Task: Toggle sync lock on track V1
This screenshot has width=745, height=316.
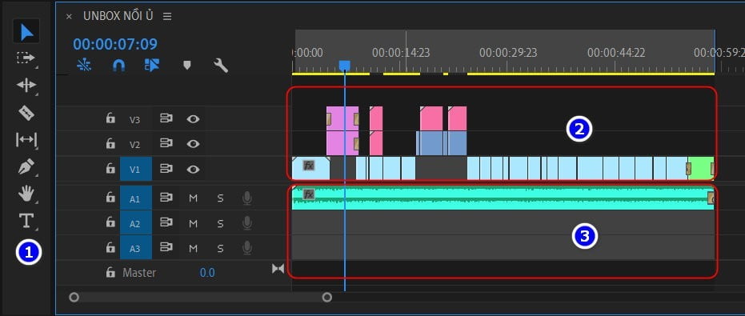Action: 166,169
